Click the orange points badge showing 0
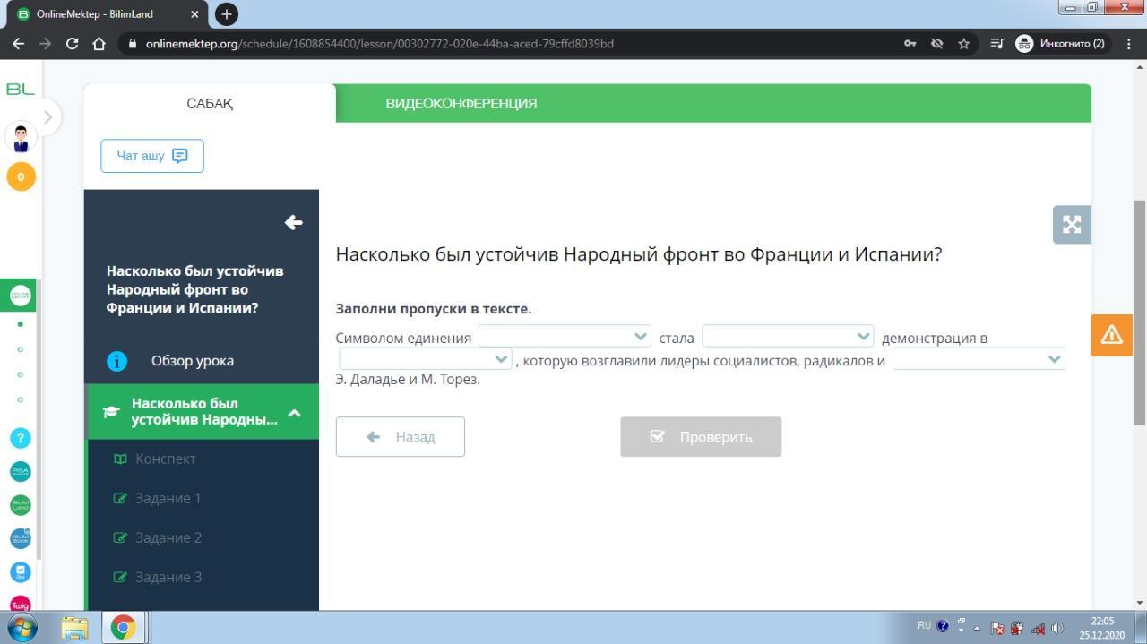 pyautogui.click(x=21, y=176)
